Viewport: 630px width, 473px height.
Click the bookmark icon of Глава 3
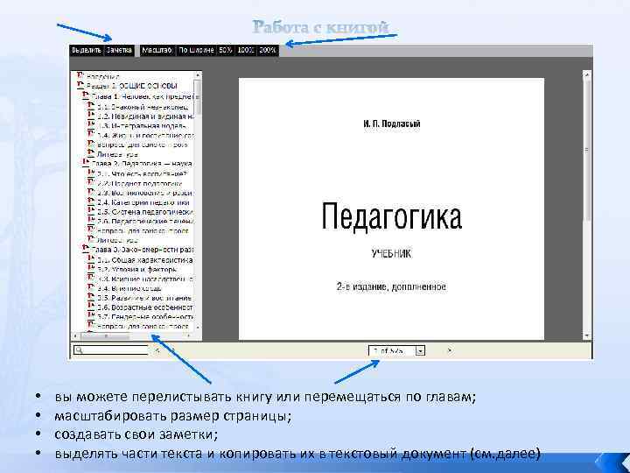(x=86, y=249)
